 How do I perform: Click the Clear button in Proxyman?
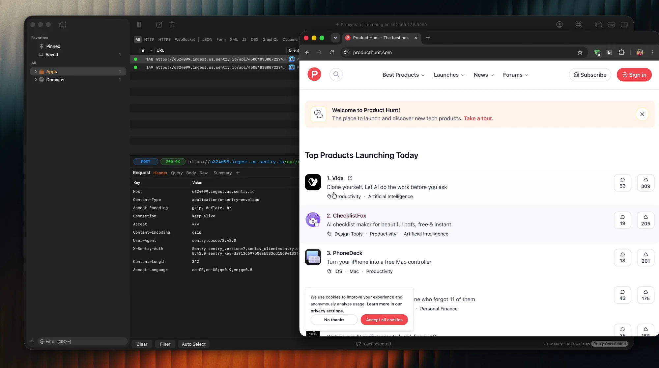coord(142,344)
